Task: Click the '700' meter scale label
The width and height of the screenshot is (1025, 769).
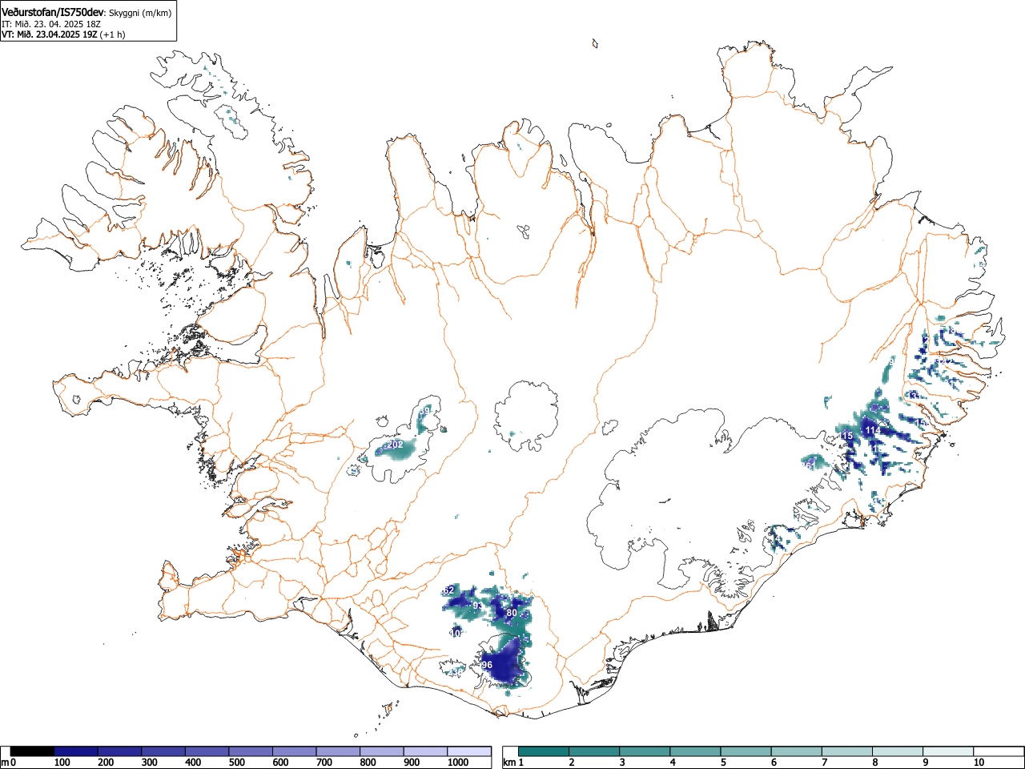Action: pyautogui.click(x=324, y=763)
